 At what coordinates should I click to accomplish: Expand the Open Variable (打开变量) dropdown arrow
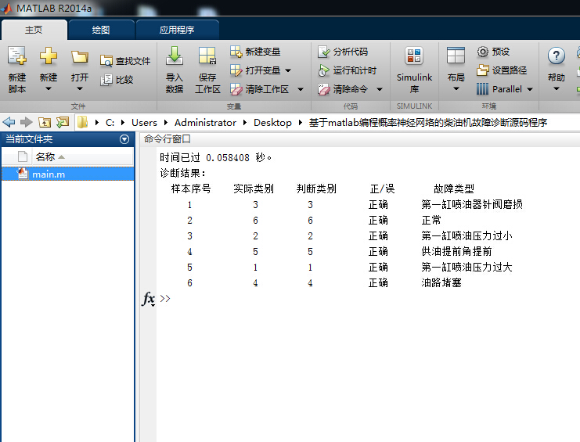tap(288, 70)
